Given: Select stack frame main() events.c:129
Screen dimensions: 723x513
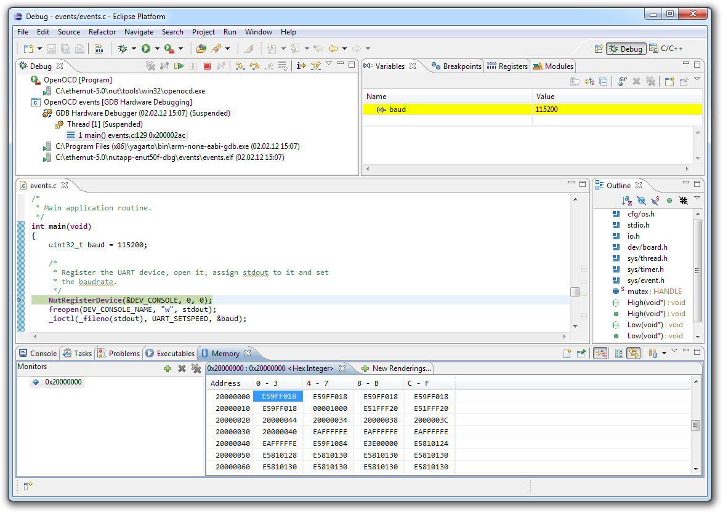Looking at the screenshot, I should 126,135.
